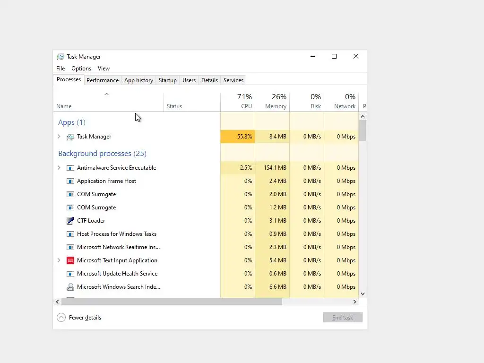Screen dimensions: 484x363
Task: Expand Microsoft Text Input Application row
Action: coord(59,260)
